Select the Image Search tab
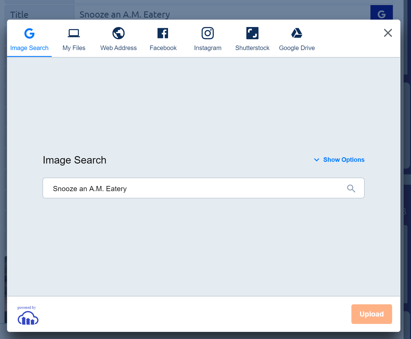411x339 pixels. [x=29, y=39]
